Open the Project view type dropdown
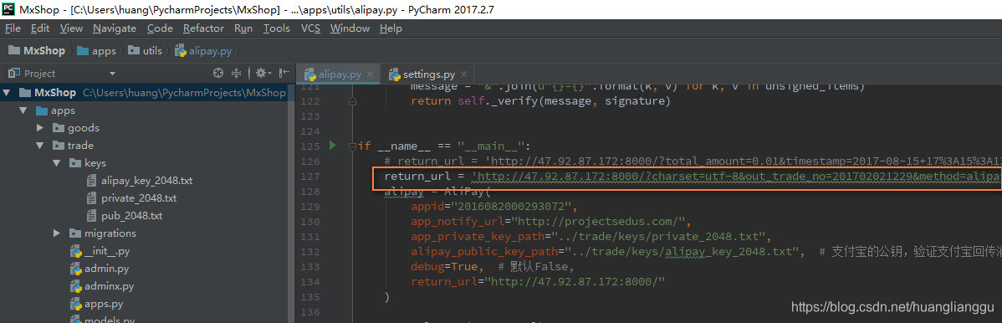Image resolution: width=1002 pixels, height=323 pixels. coord(112,74)
